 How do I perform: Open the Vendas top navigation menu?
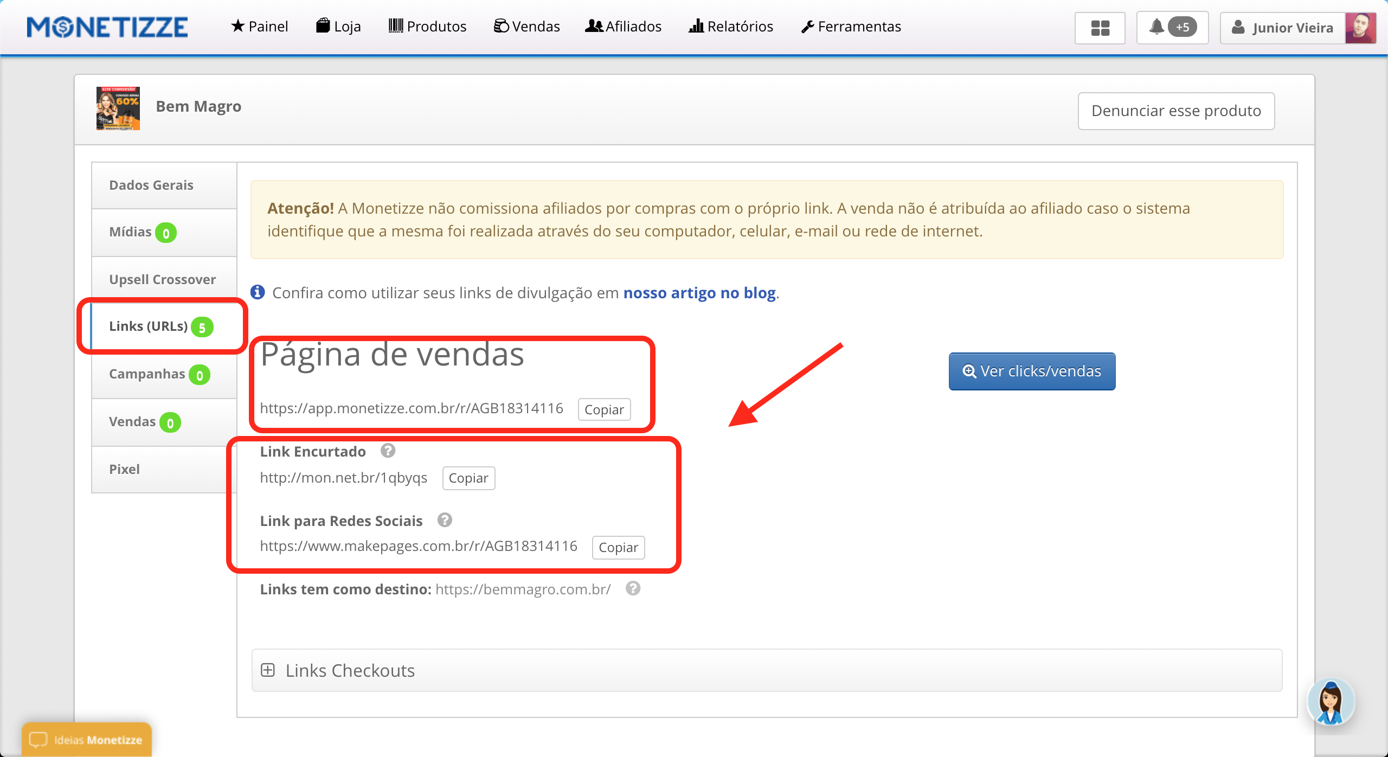click(x=526, y=27)
